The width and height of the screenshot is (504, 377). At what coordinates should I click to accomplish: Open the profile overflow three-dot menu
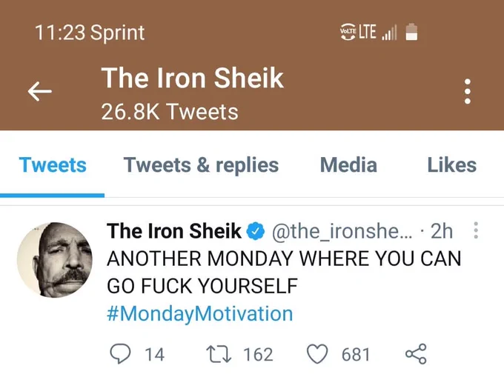tap(468, 91)
